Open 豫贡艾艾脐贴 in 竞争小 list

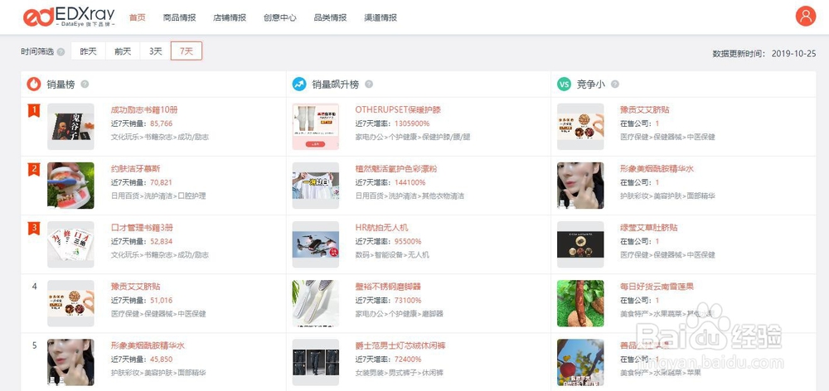[x=645, y=110]
